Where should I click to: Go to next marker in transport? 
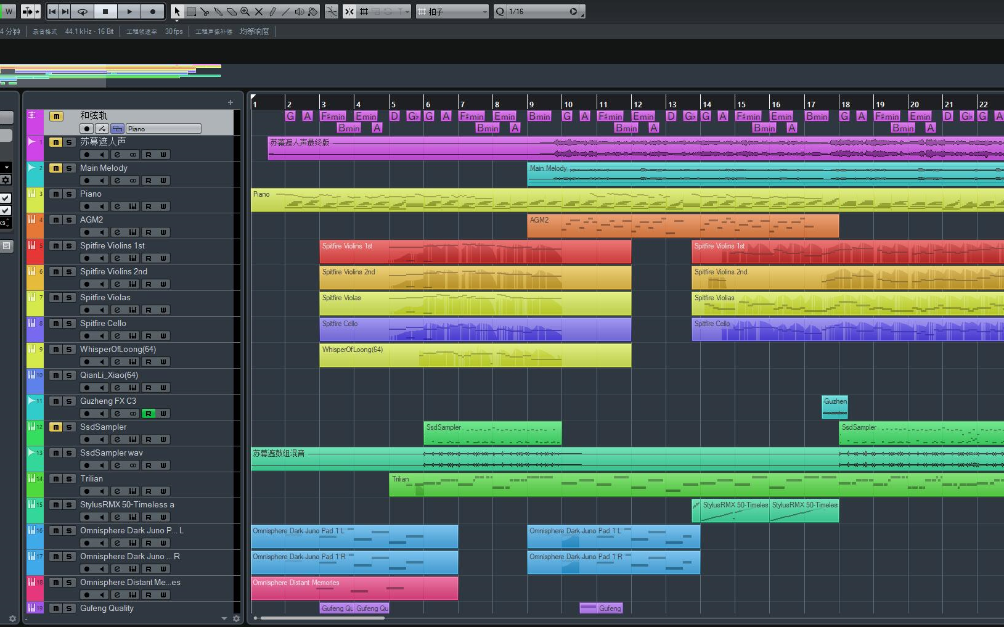click(x=65, y=11)
